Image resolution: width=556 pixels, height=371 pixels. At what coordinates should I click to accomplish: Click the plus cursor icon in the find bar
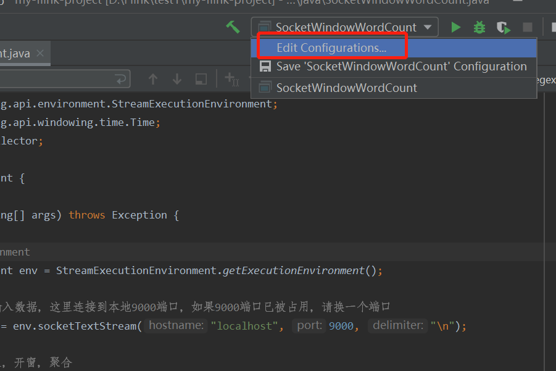[x=232, y=79]
